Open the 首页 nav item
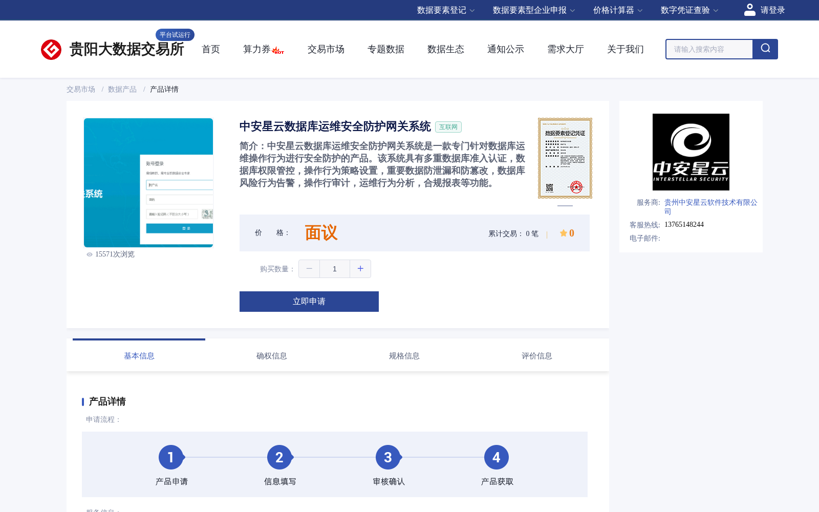819x512 pixels. [x=211, y=49]
